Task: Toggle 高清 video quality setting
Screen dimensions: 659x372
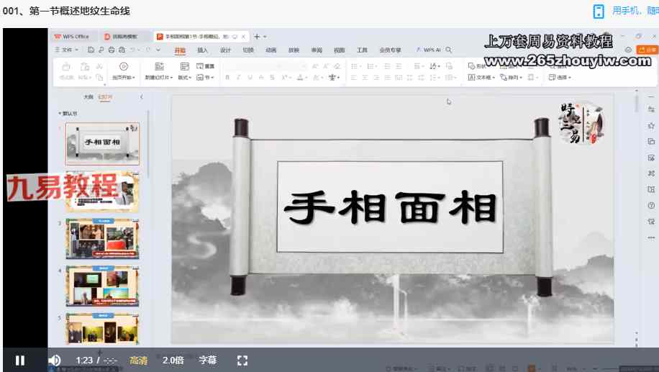Action: click(139, 360)
